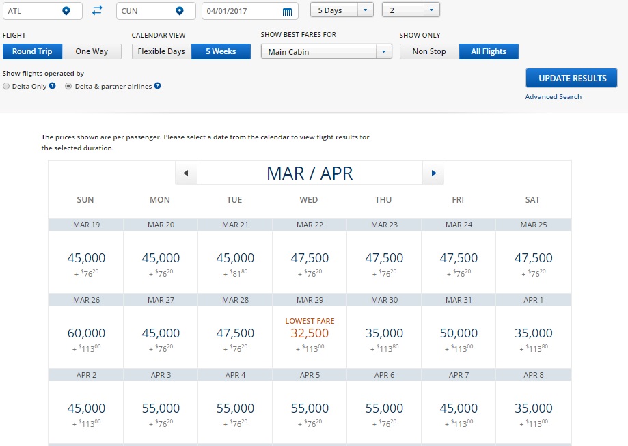Show only Non Stop flights
Viewport: 628px width, 446px height.
pyautogui.click(x=429, y=52)
